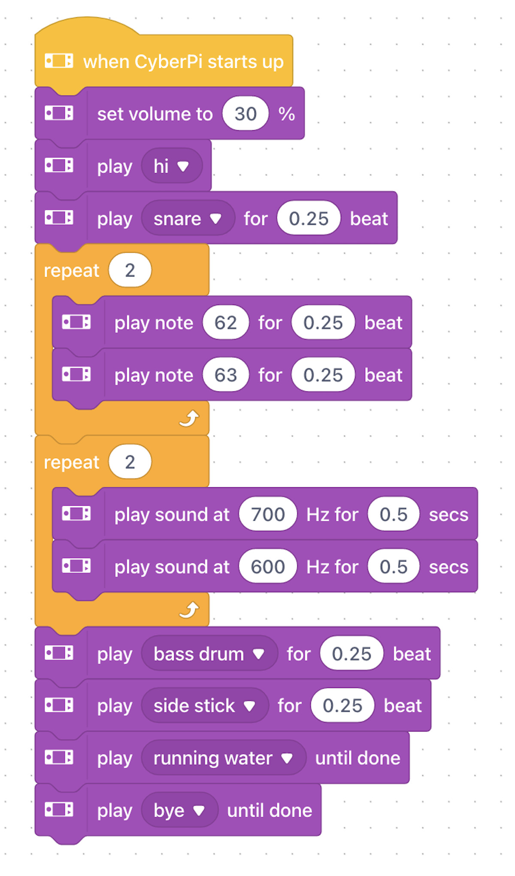This screenshot has height=876, width=515.
Task: Click 'play sound at' label of 600 Hz block
Action: pyautogui.click(x=172, y=568)
